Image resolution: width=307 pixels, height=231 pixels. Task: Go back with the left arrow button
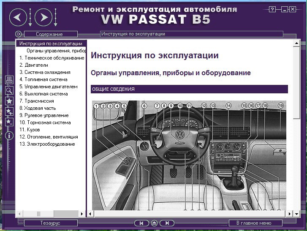point(18,17)
